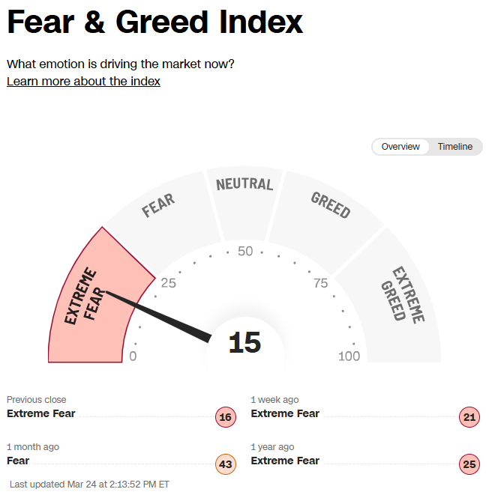Switch to the Overview toggle option
489x495 pixels.
(400, 147)
